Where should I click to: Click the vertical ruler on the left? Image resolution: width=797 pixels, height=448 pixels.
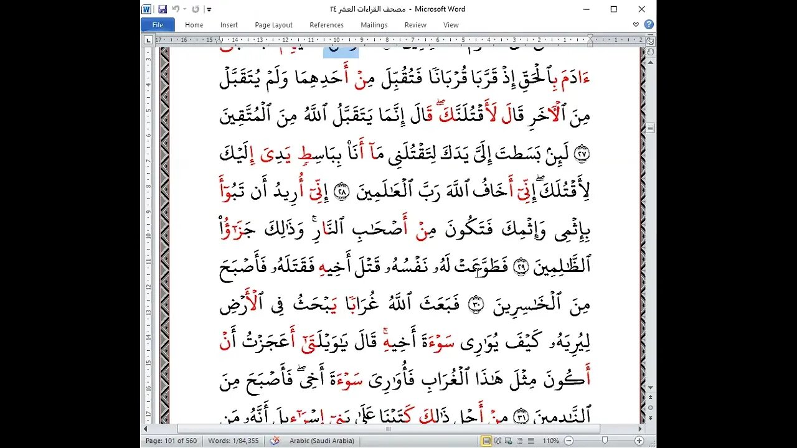[x=148, y=236]
